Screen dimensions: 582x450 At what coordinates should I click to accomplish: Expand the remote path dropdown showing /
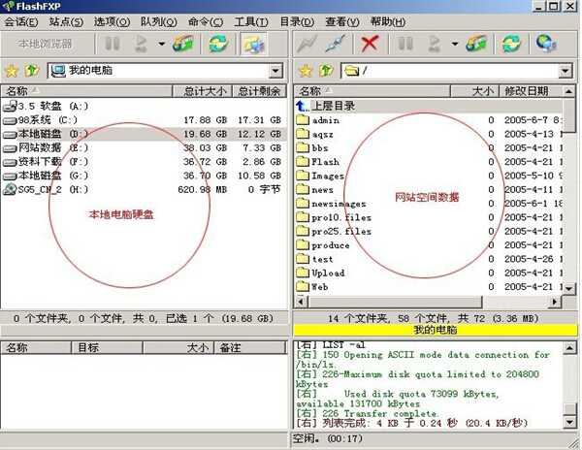tap(568, 71)
